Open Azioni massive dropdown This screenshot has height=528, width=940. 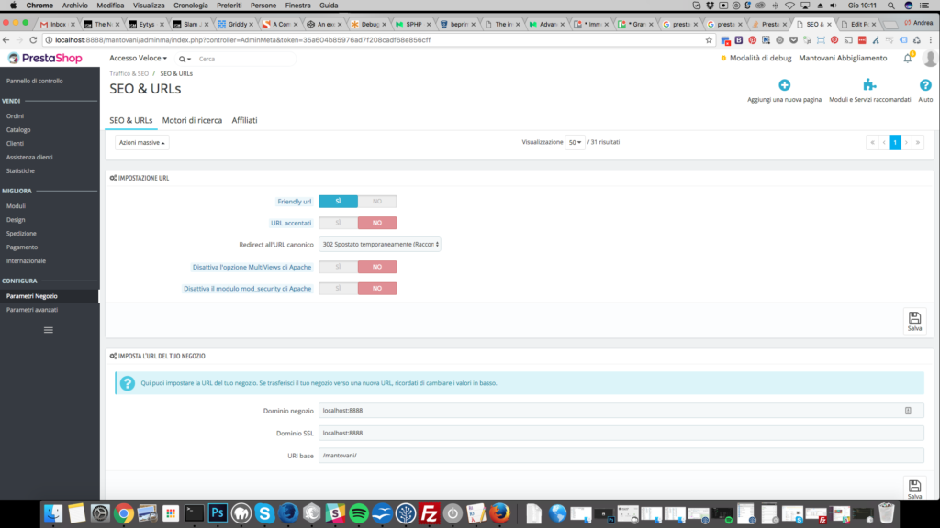pos(142,142)
